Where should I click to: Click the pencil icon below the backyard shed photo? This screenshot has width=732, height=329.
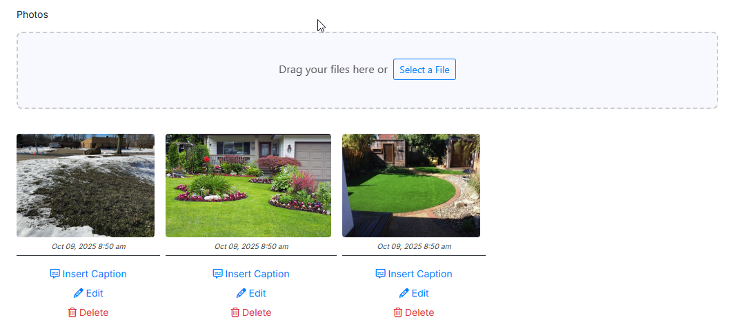coord(404,293)
